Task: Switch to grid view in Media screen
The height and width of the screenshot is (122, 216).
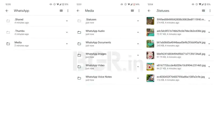Action: [132, 11]
